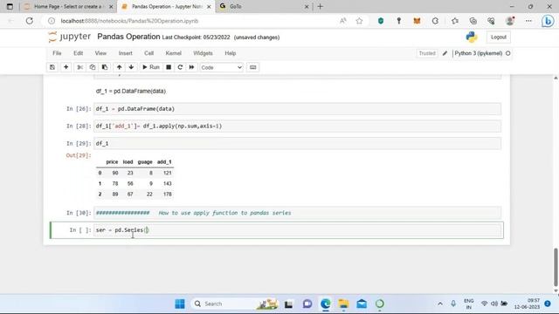Click the price column header

click(112, 162)
